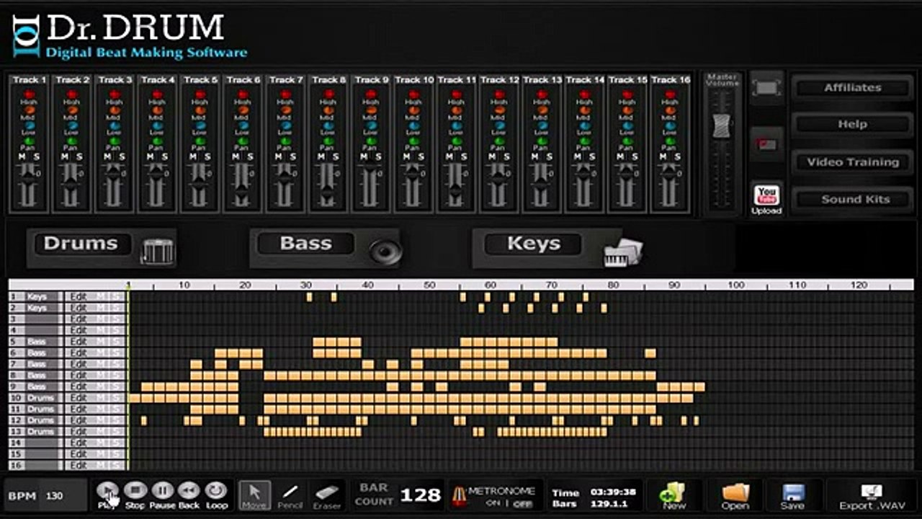Save the project with floppy icon
922x519 pixels.
(792, 495)
